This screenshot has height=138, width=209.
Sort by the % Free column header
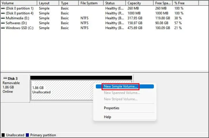click(x=186, y=3)
